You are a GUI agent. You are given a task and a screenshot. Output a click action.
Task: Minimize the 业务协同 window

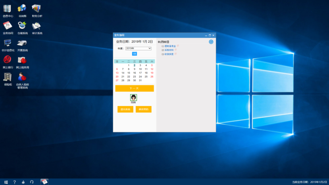(206, 35)
